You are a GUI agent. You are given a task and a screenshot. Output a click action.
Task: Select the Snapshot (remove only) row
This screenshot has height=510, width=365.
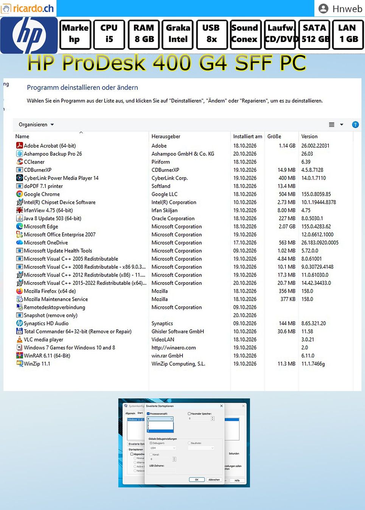point(184,315)
